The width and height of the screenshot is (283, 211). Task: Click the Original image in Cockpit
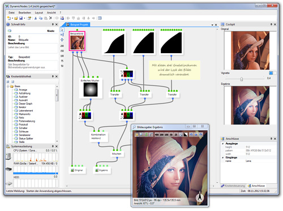[250, 50]
